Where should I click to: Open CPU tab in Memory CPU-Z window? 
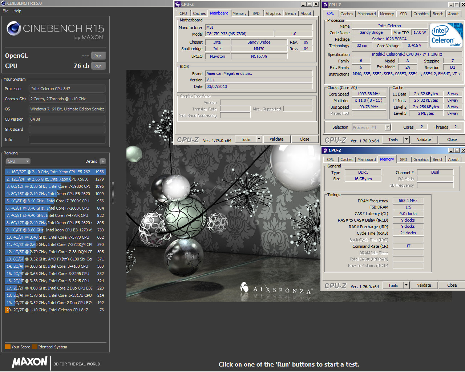[x=331, y=159]
